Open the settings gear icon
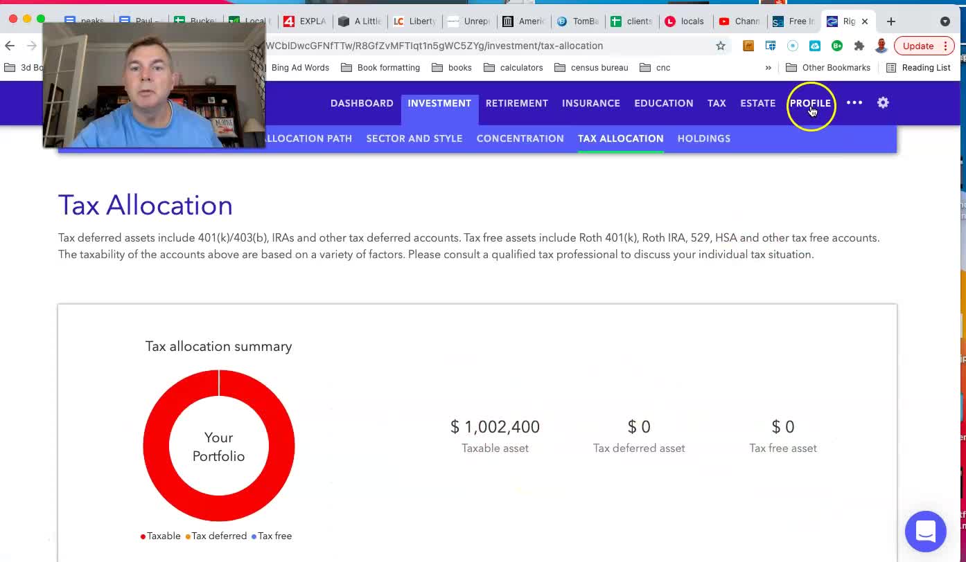The width and height of the screenshot is (966, 562). coord(883,102)
